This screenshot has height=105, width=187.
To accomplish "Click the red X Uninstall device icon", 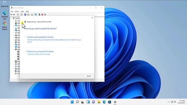I will [42, 15].
